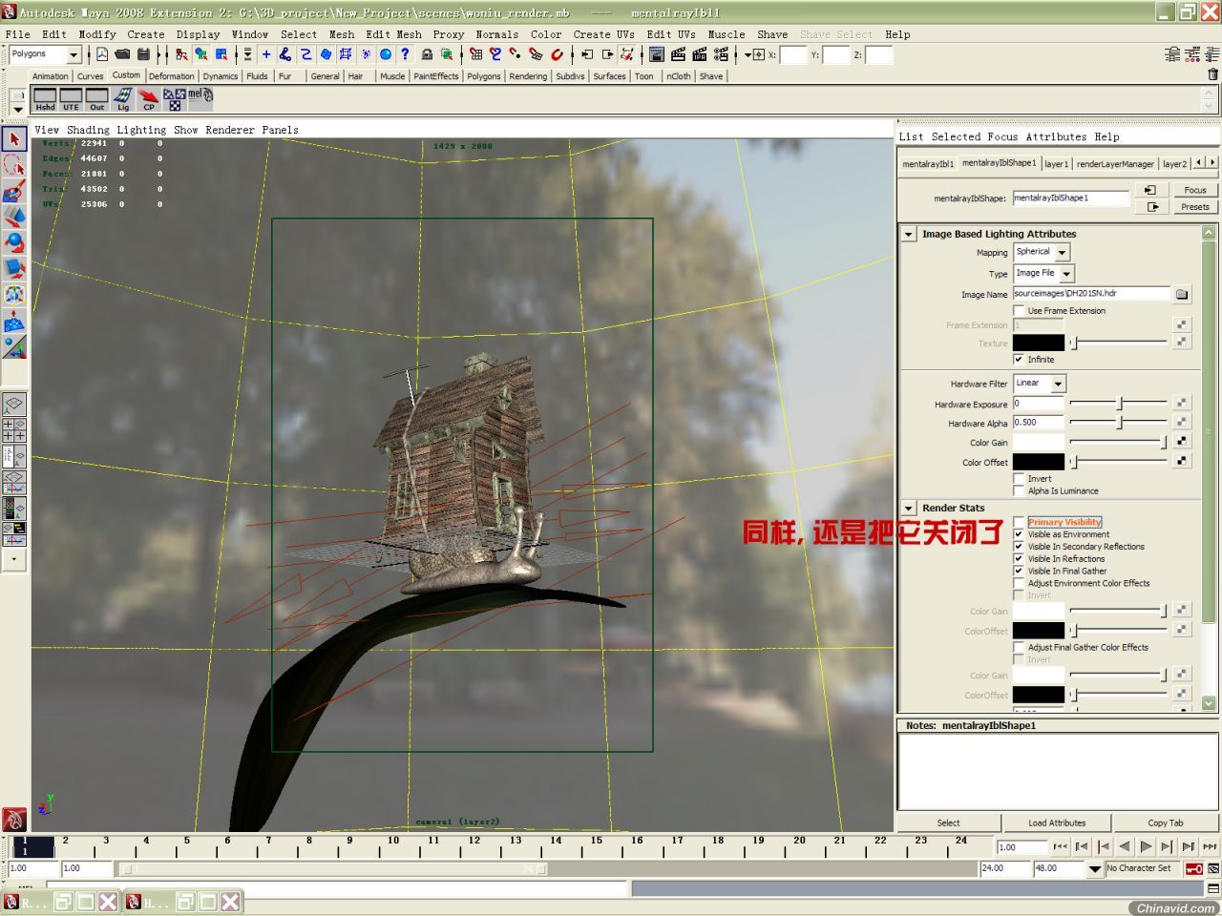
Task: Click the Hshd shelf button
Action: [45, 98]
